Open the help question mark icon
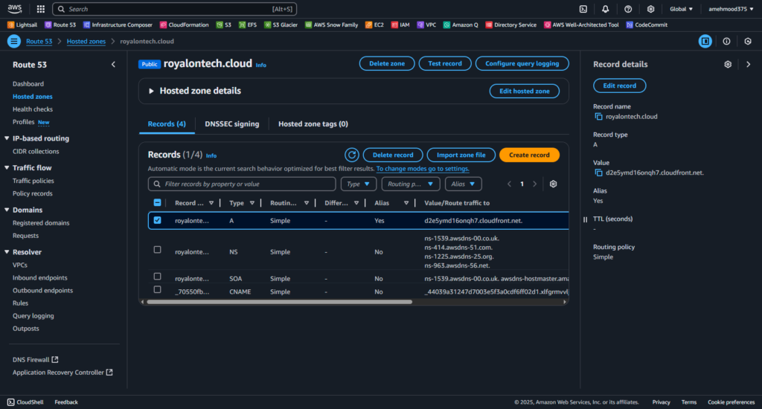 pyautogui.click(x=628, y=9)
